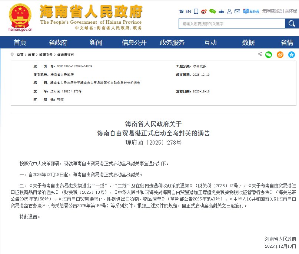299x254 pixels.
Task: Open the Weibo icon in the header
Action: click(x=204, y=11)
